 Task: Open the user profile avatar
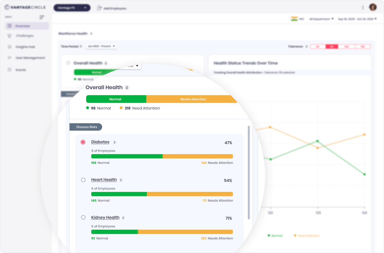373,7
